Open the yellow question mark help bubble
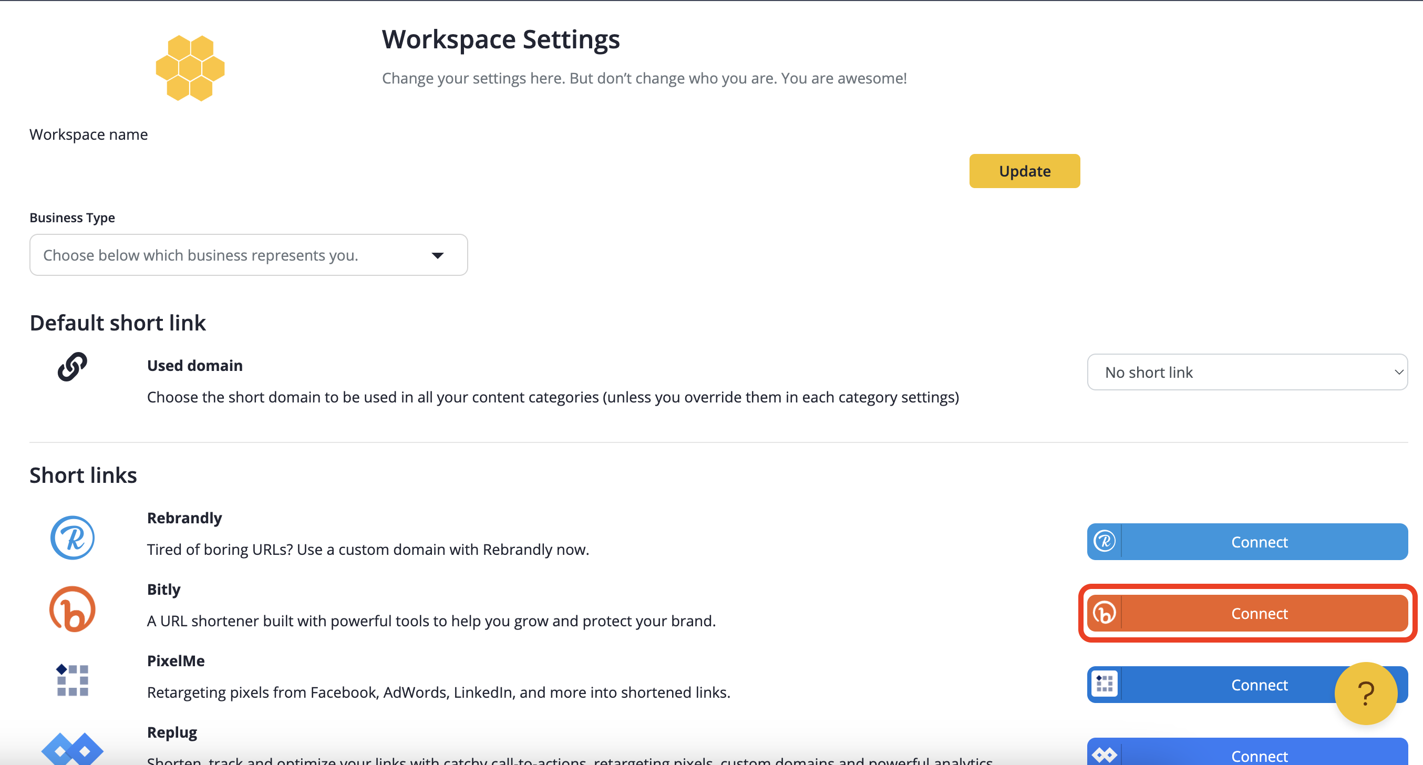Screen dimensions: 1423x765 click(1366, 693)
